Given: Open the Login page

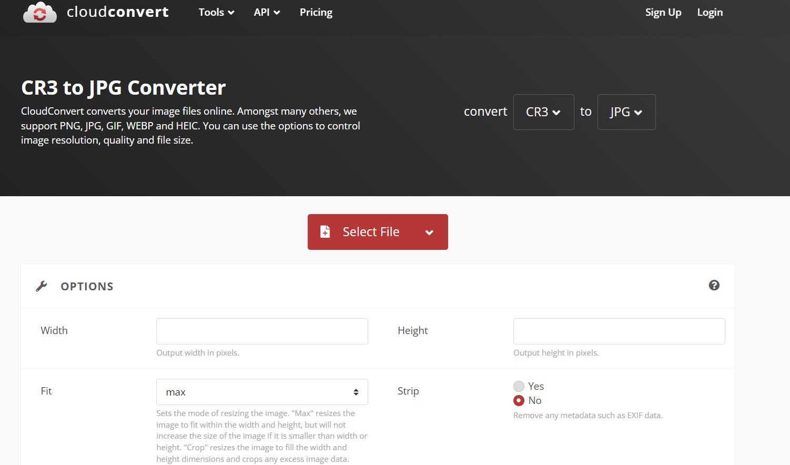Looking at the screenshot, I should point(710,12).
